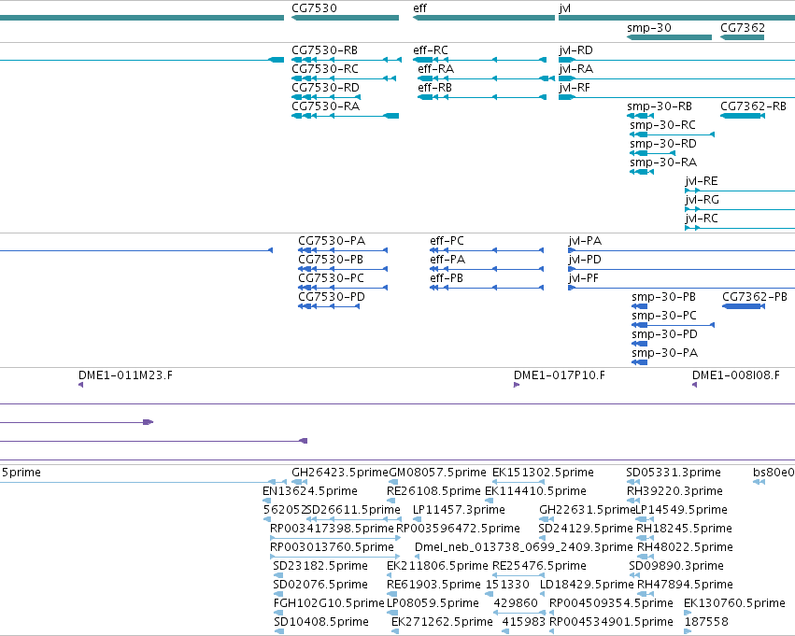
Task: Select the CG7530-RA transcript label
Action: (x=325, y=106)
